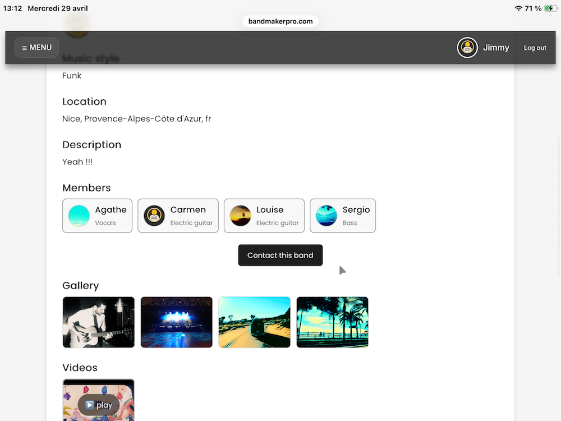Open gallery photo of palm trees

[332, 322]
